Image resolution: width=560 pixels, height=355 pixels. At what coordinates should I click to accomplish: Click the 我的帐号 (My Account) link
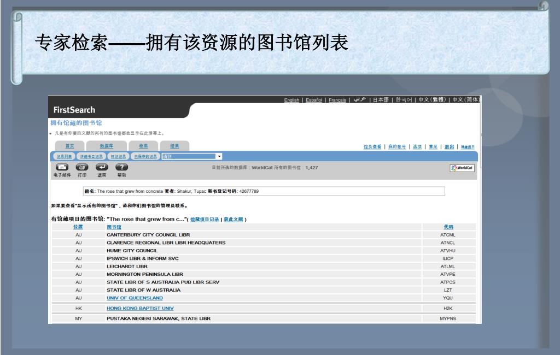click(397, 146)
